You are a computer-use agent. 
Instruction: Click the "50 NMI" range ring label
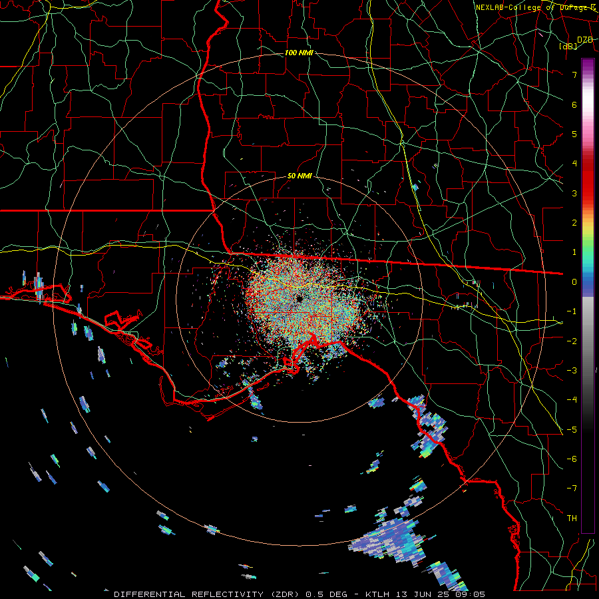[x=299, y=176]
